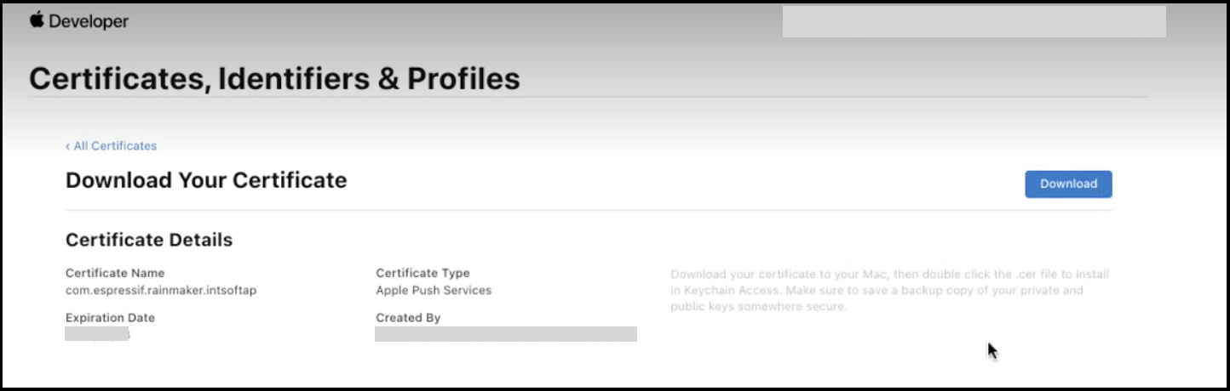Select the Apple Push Services value

click(434, 290)
